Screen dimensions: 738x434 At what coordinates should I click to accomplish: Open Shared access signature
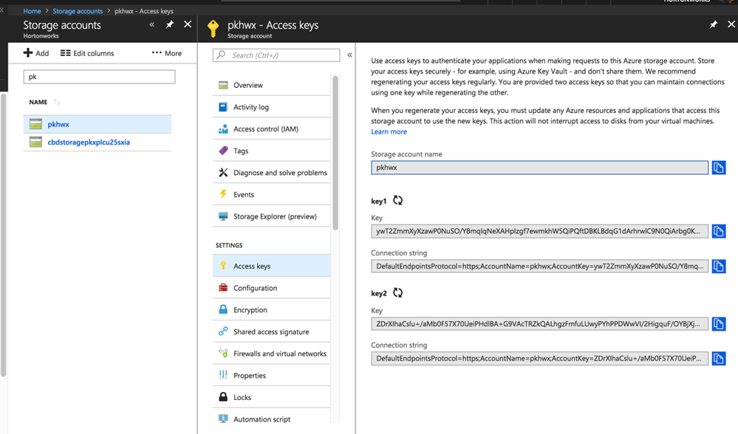pyautogui.click(x=272, y=331)
